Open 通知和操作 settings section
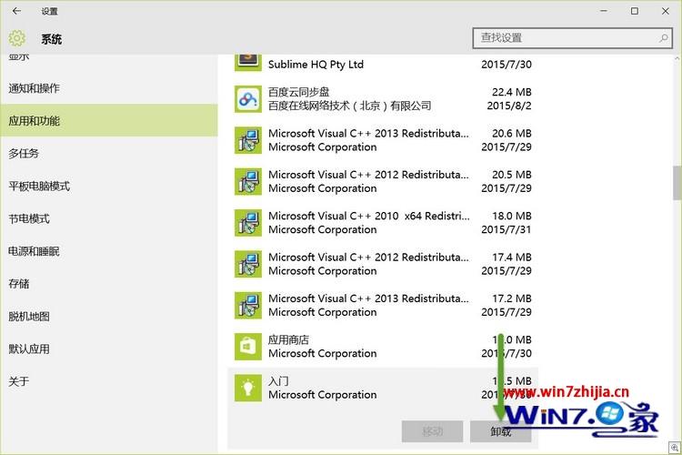682x455 pixels. tap(109, 88)
